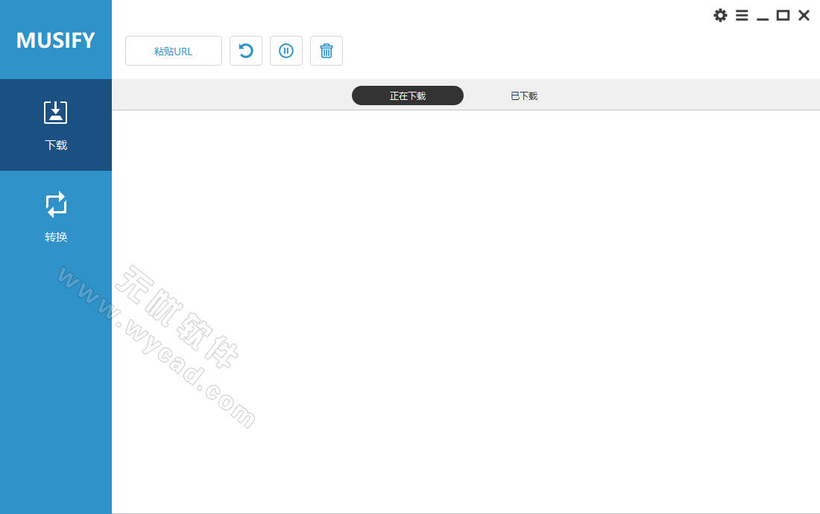Close the Musify window

804,15
